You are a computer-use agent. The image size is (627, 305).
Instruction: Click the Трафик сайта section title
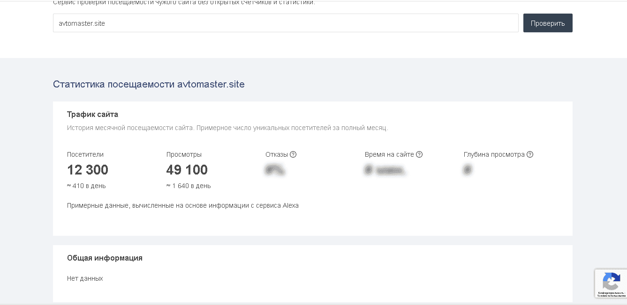point(92,114)
